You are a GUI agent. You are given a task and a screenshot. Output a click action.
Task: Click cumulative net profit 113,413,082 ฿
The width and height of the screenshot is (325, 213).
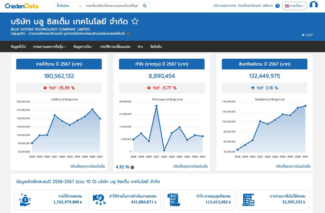218,202
